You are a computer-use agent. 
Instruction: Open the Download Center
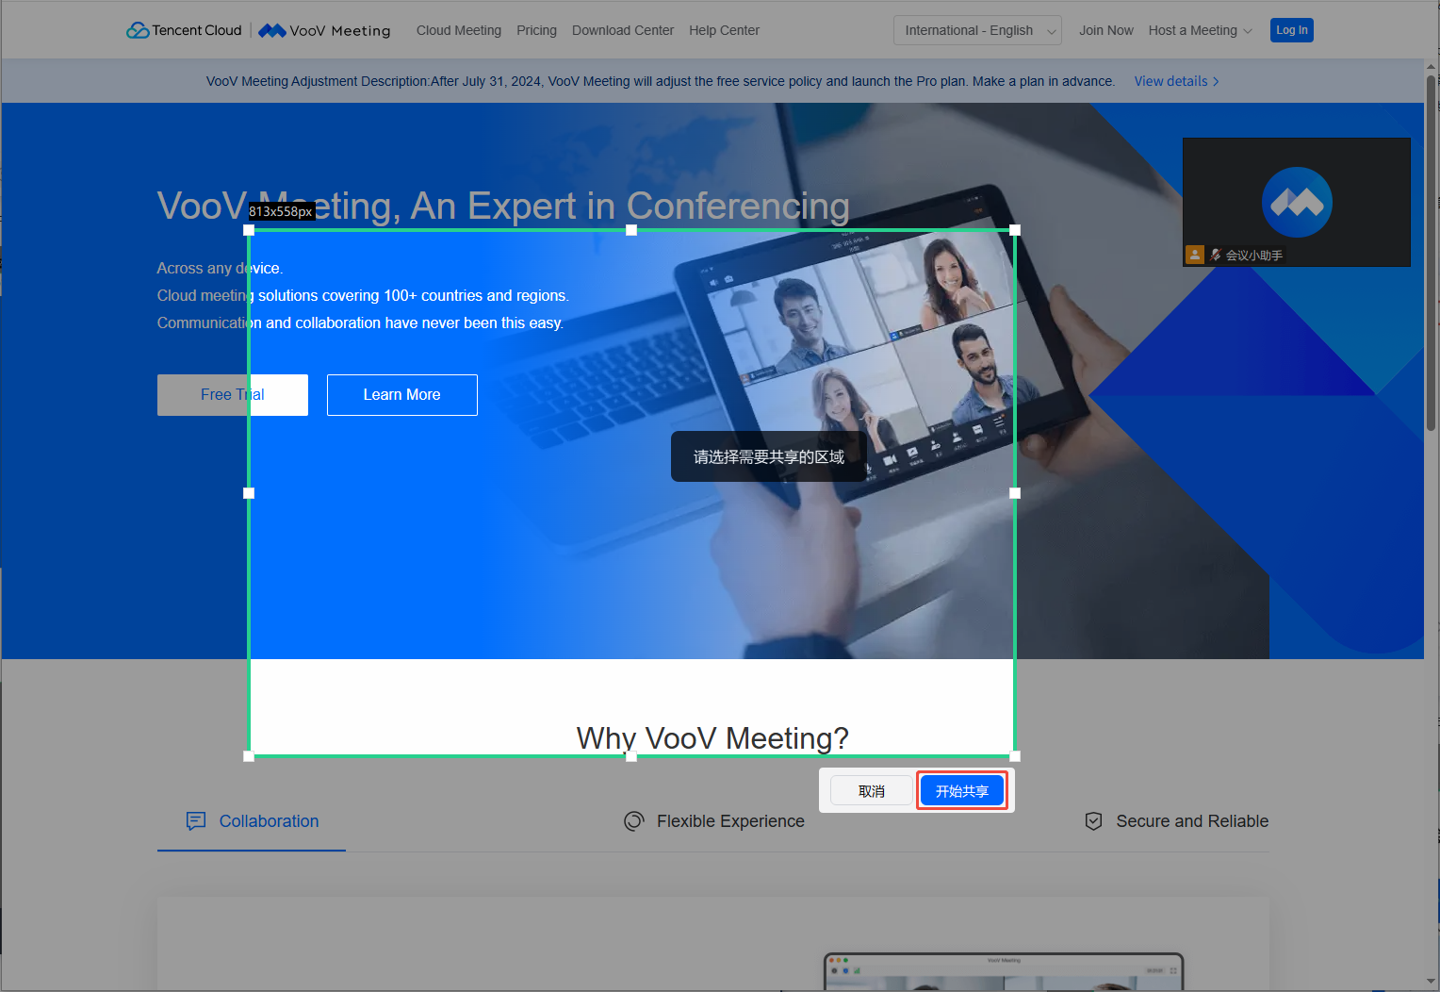tap(623, 30)
